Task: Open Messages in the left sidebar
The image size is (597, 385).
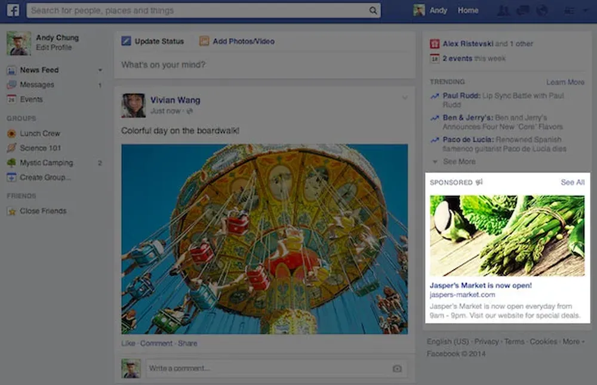Action: point(36,85)
